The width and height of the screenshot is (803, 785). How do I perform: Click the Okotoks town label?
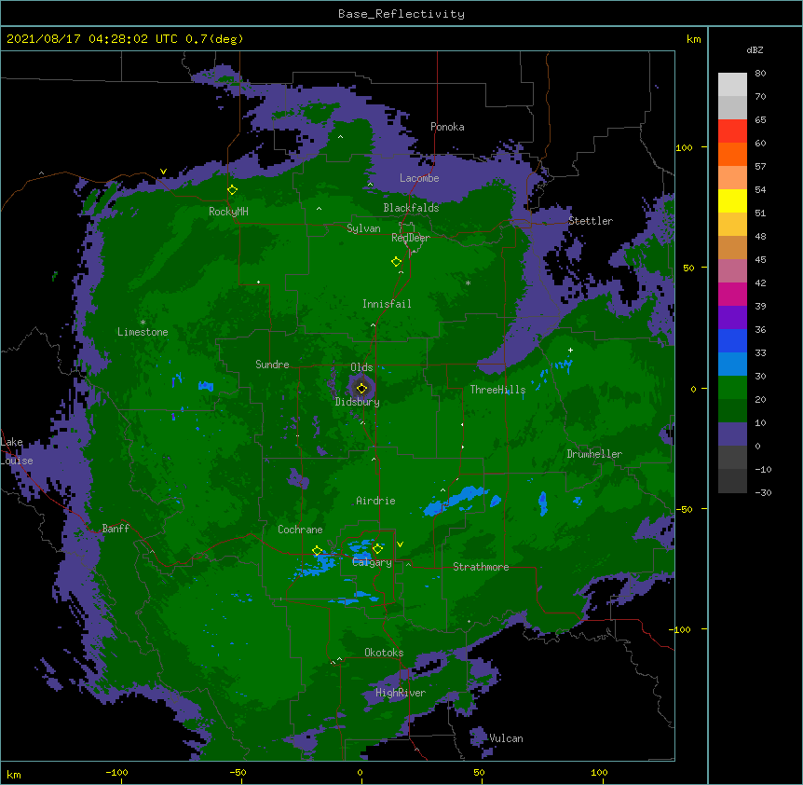click(x=384, y=653)
